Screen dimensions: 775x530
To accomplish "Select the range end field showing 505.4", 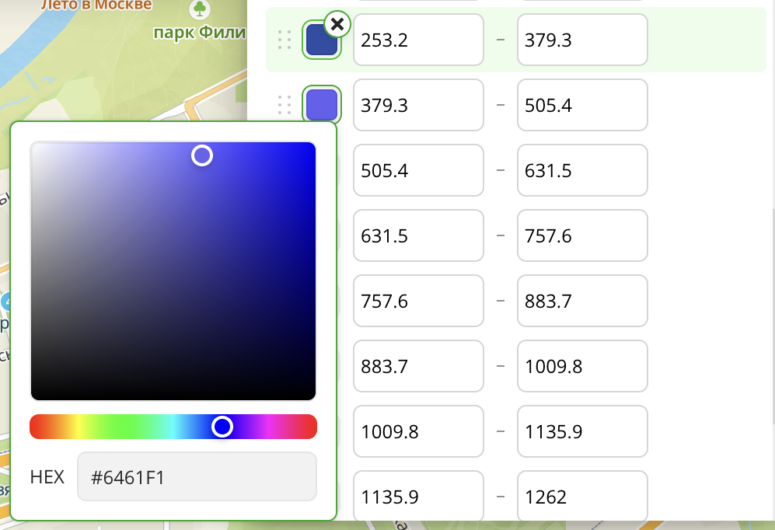I will (582, 105).
